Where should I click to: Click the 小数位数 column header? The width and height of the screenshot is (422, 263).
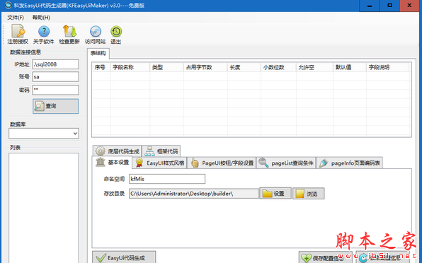[278, 67]
